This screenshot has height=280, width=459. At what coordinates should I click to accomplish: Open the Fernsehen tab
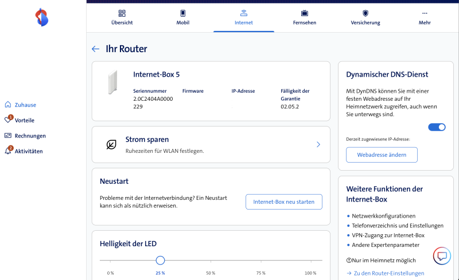click(304, 17)
